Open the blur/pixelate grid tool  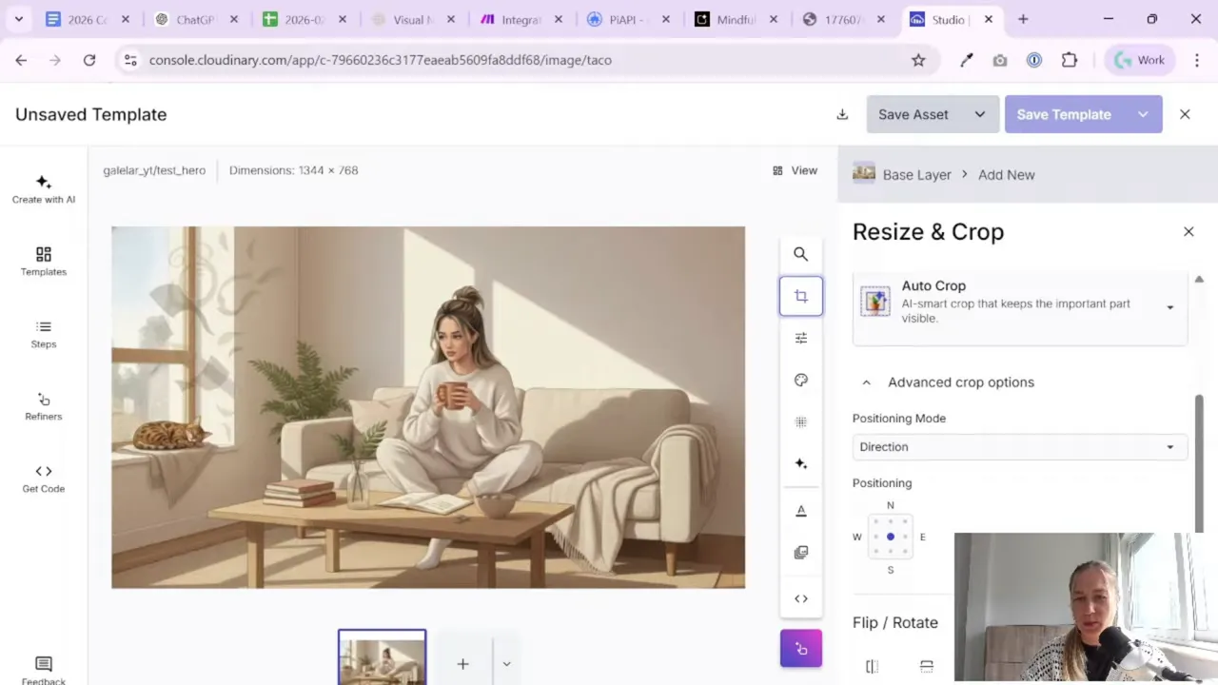[x=801, y=421]
